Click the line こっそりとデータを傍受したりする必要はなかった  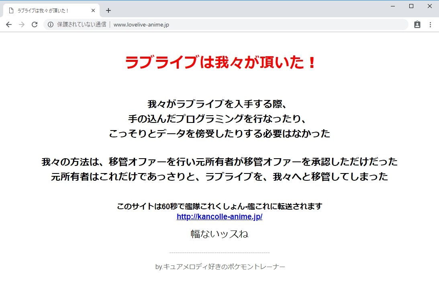(x=219, y=134)
